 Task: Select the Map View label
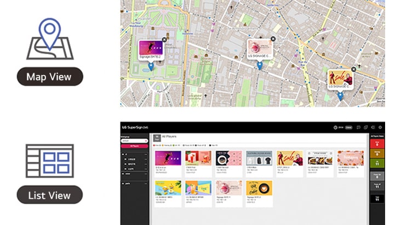50,77
